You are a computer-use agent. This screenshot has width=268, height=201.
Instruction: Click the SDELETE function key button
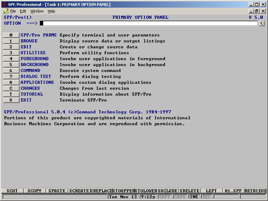pos(190,191)
